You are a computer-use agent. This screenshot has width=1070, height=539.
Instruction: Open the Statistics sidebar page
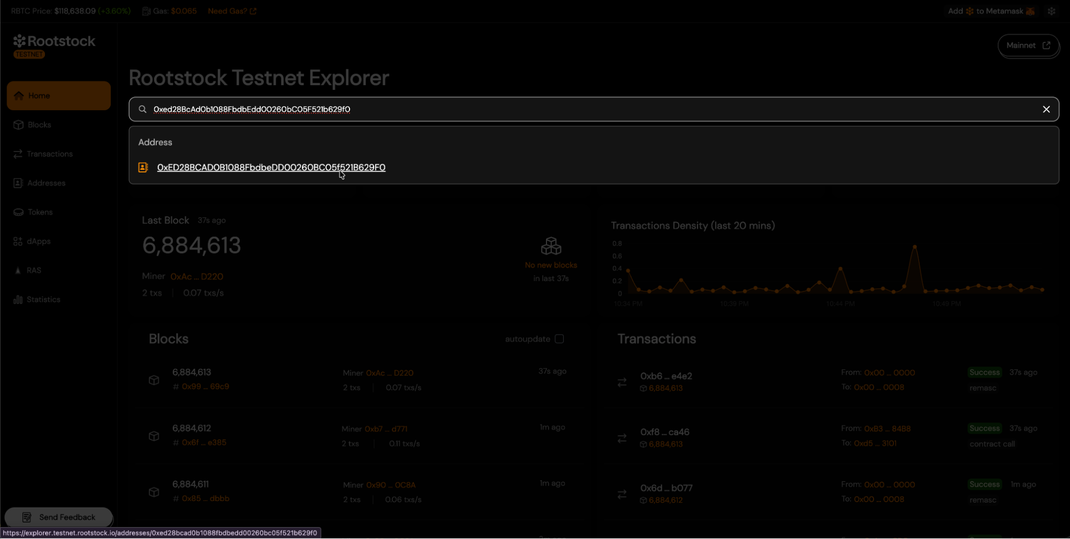tap(43, 300)
